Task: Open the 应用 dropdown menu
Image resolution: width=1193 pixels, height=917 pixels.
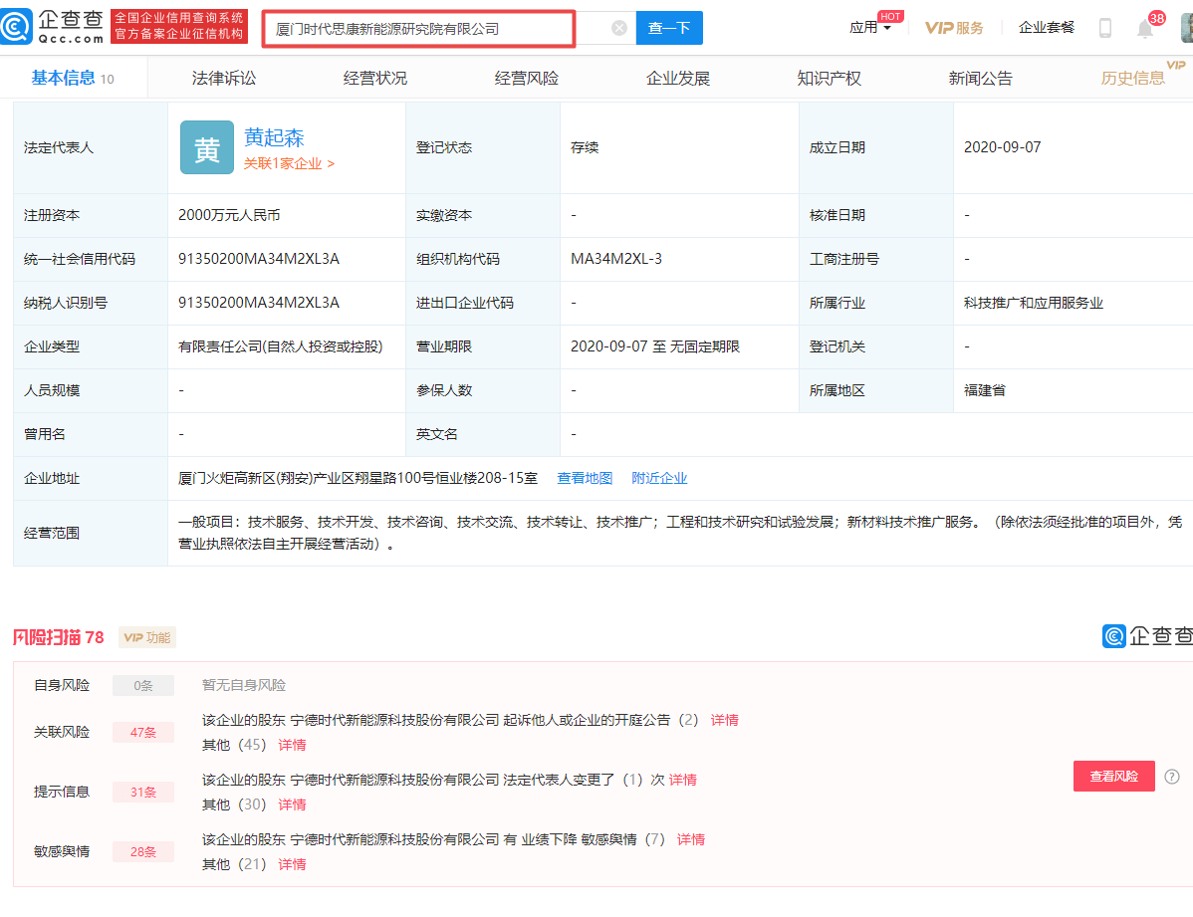Action: point(862,27)
